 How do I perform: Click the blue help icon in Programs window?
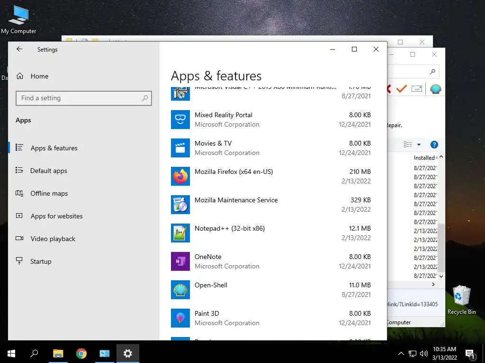coord(434,145)
